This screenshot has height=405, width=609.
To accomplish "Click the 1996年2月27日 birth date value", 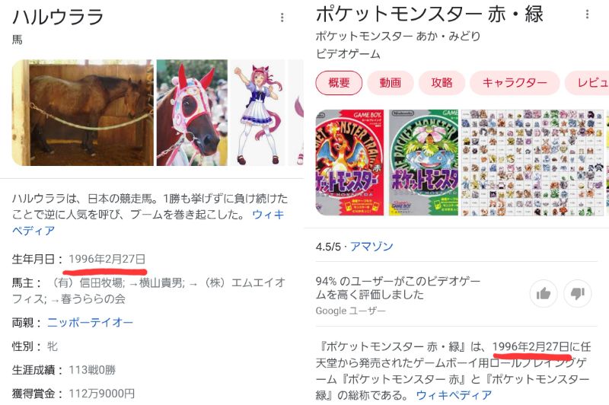I will tap(107, 259).
